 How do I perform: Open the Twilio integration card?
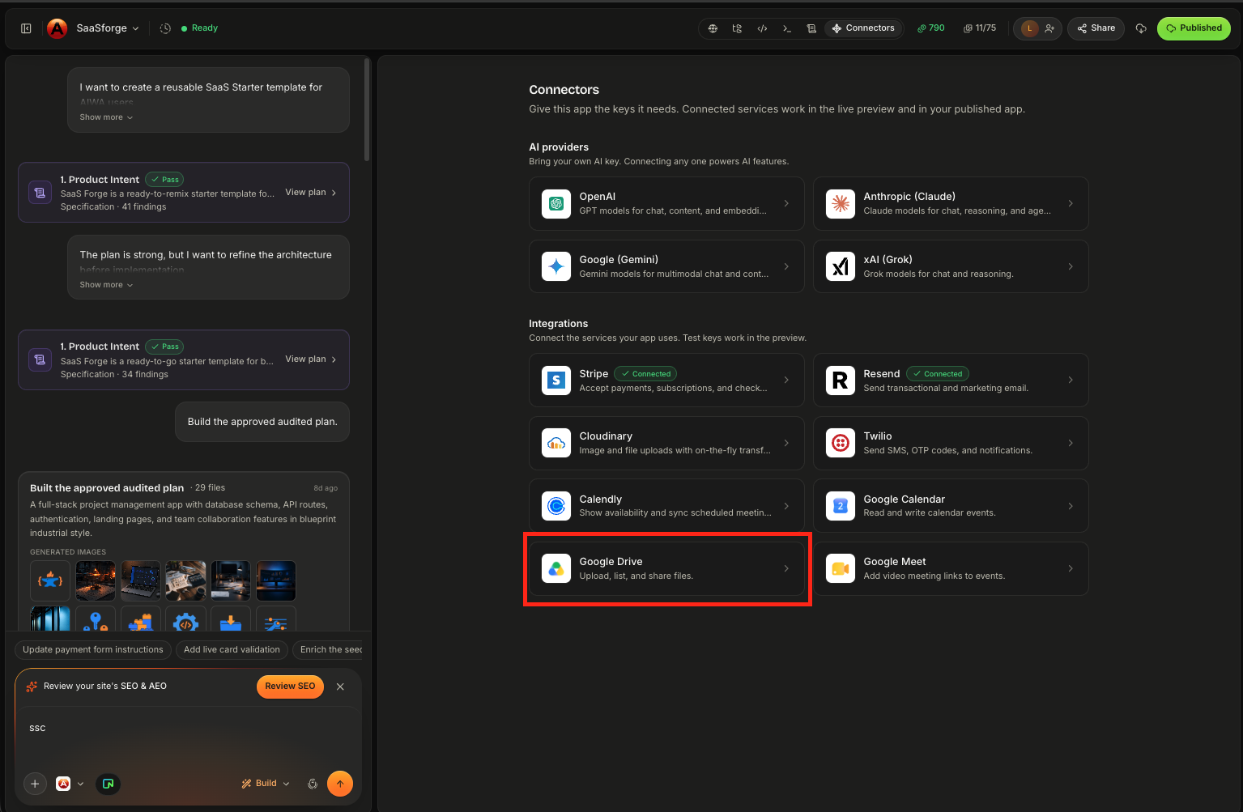(x=951, y=444)
